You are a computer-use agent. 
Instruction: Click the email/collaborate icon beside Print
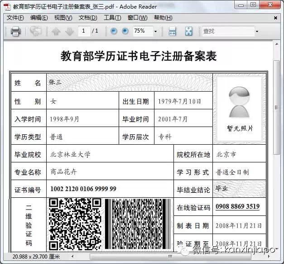36,31
